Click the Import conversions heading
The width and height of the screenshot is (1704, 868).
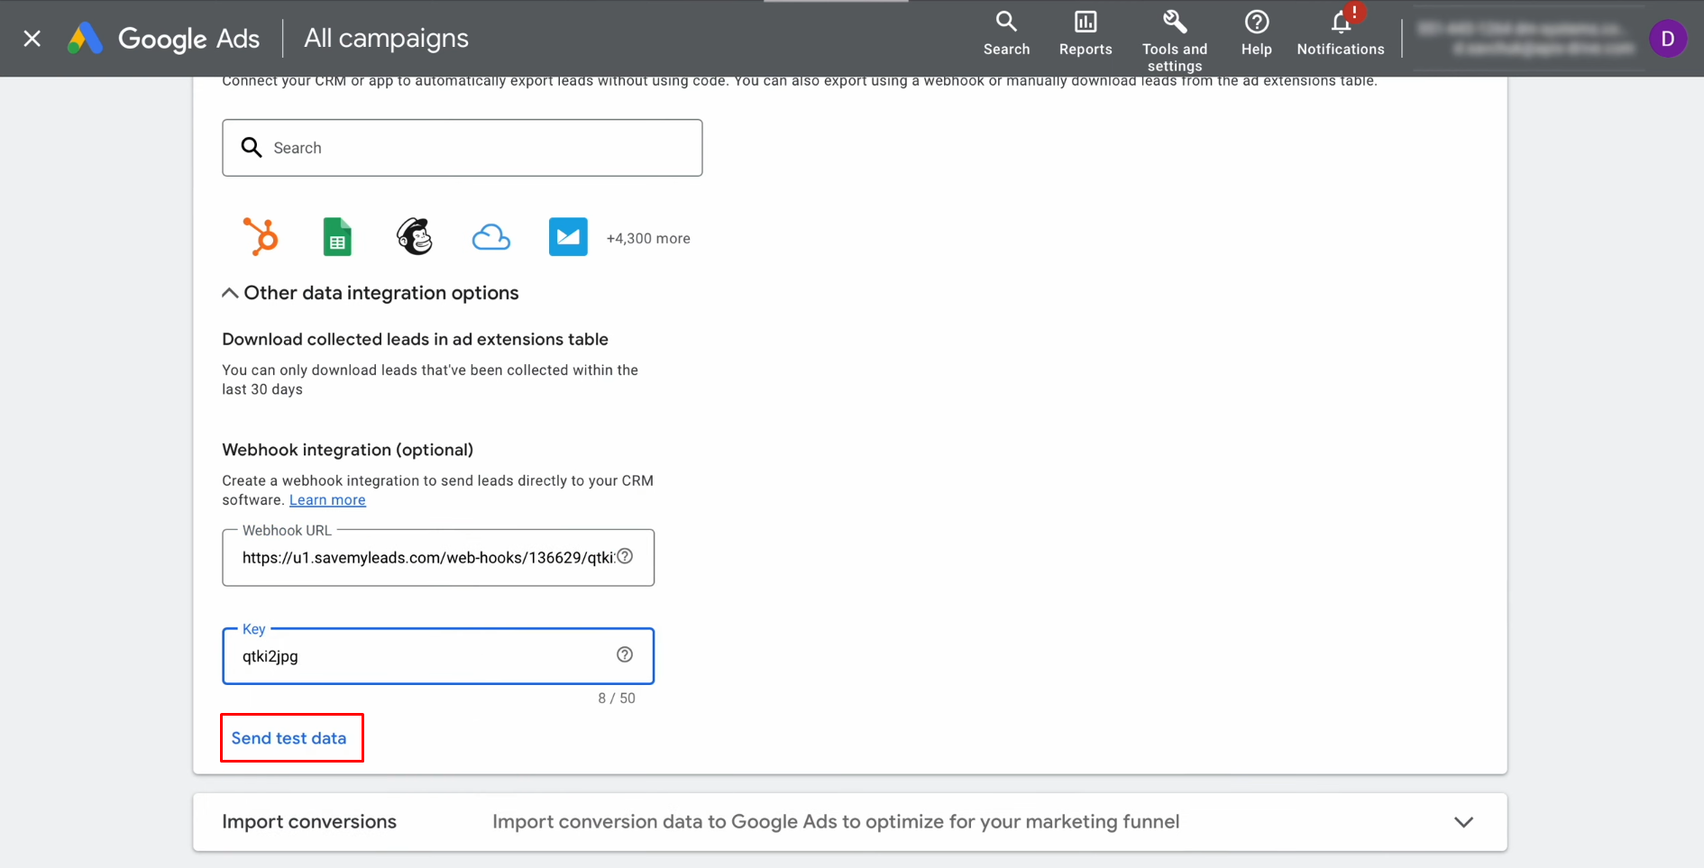click(309, 822)
